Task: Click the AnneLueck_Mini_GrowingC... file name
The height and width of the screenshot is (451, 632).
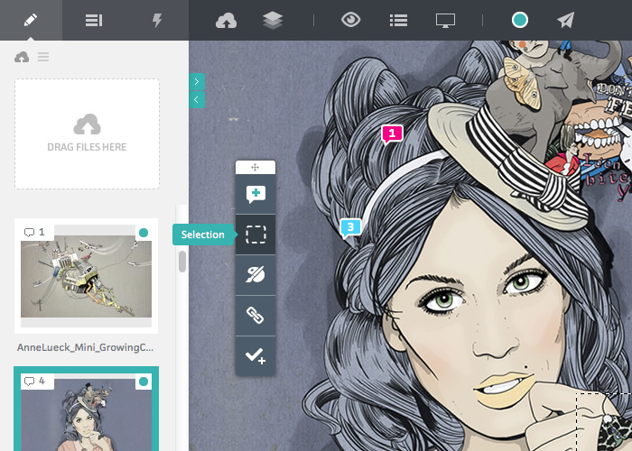Action: click(86, 347)
